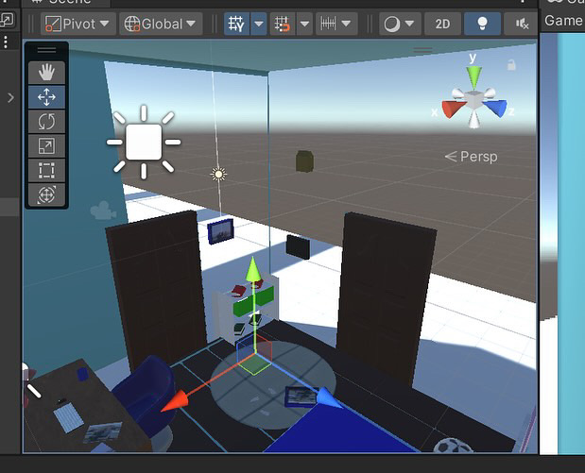Screen dimensions: 585x473
Task: Open the draw mode shading dropdown
Action: click(x=401, y=24)
